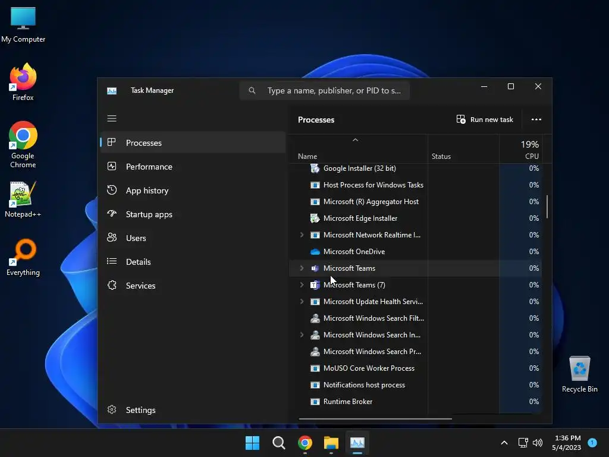Switch to the App history page
The image size is (609, 457).
(x=193, y=190)
